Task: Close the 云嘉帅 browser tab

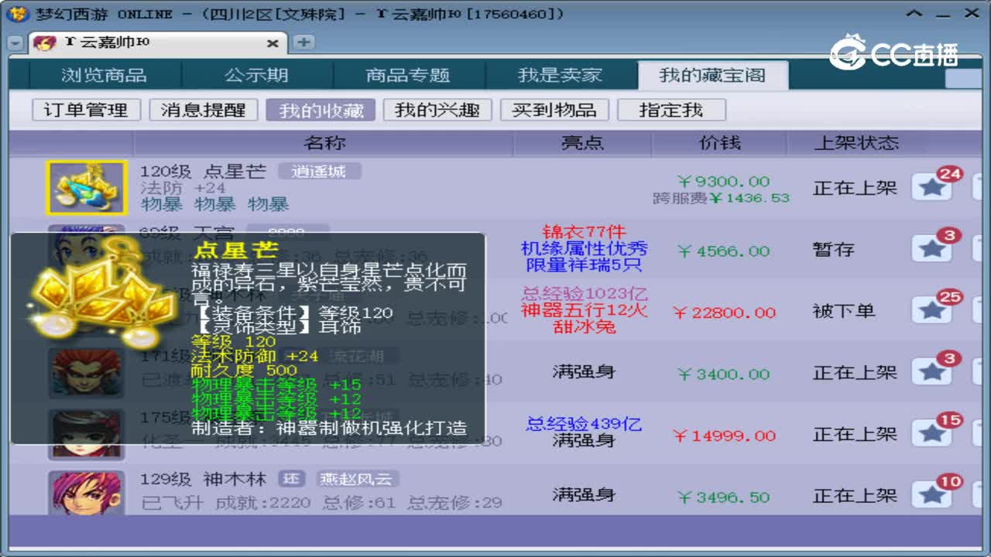Action: [273, 43]
